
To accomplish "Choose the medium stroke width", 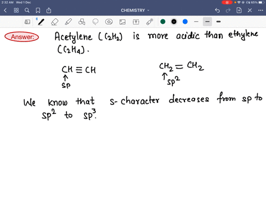I will 207,22.
